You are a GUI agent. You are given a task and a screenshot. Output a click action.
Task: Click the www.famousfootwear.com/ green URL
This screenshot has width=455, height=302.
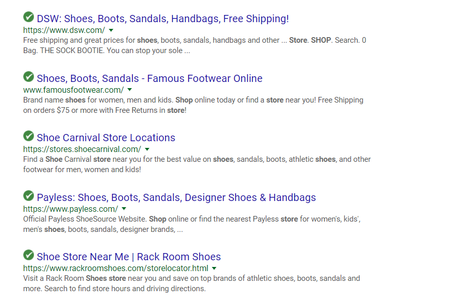[x=73, y=90]
